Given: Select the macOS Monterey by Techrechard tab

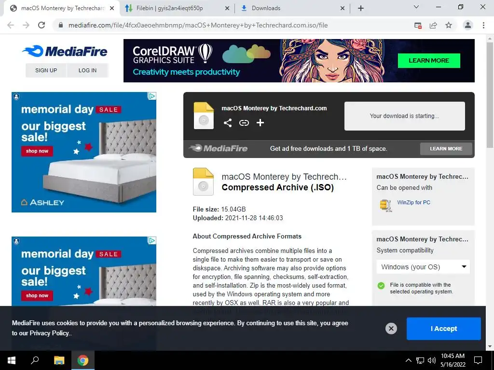Looking at the screenshot, I should (61, 8).
